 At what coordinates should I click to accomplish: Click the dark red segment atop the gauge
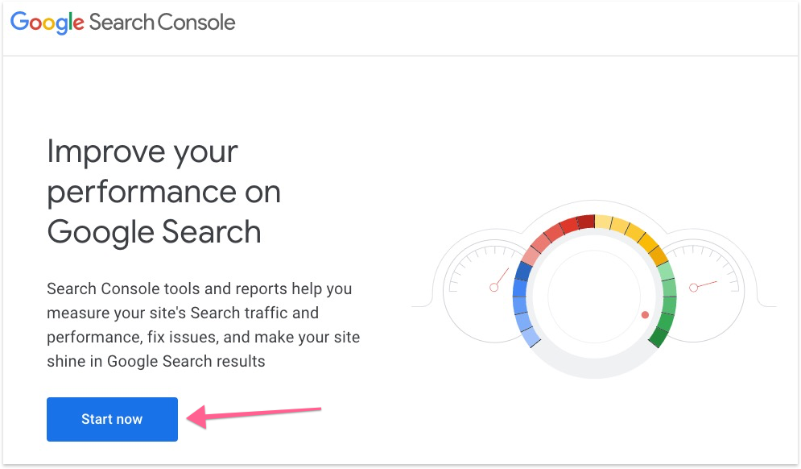[586, 222]
